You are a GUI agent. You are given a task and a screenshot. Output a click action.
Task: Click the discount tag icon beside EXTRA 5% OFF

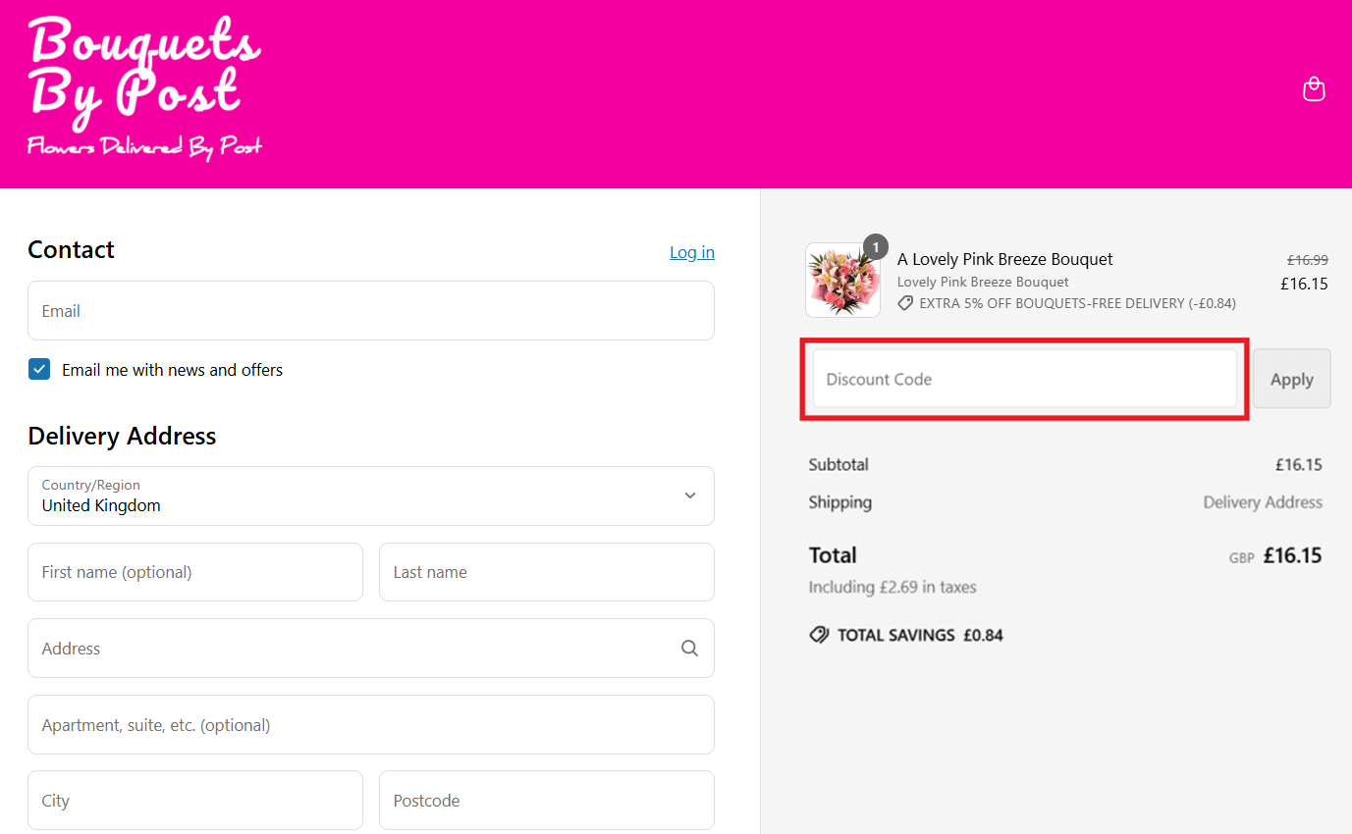point(905,303)
